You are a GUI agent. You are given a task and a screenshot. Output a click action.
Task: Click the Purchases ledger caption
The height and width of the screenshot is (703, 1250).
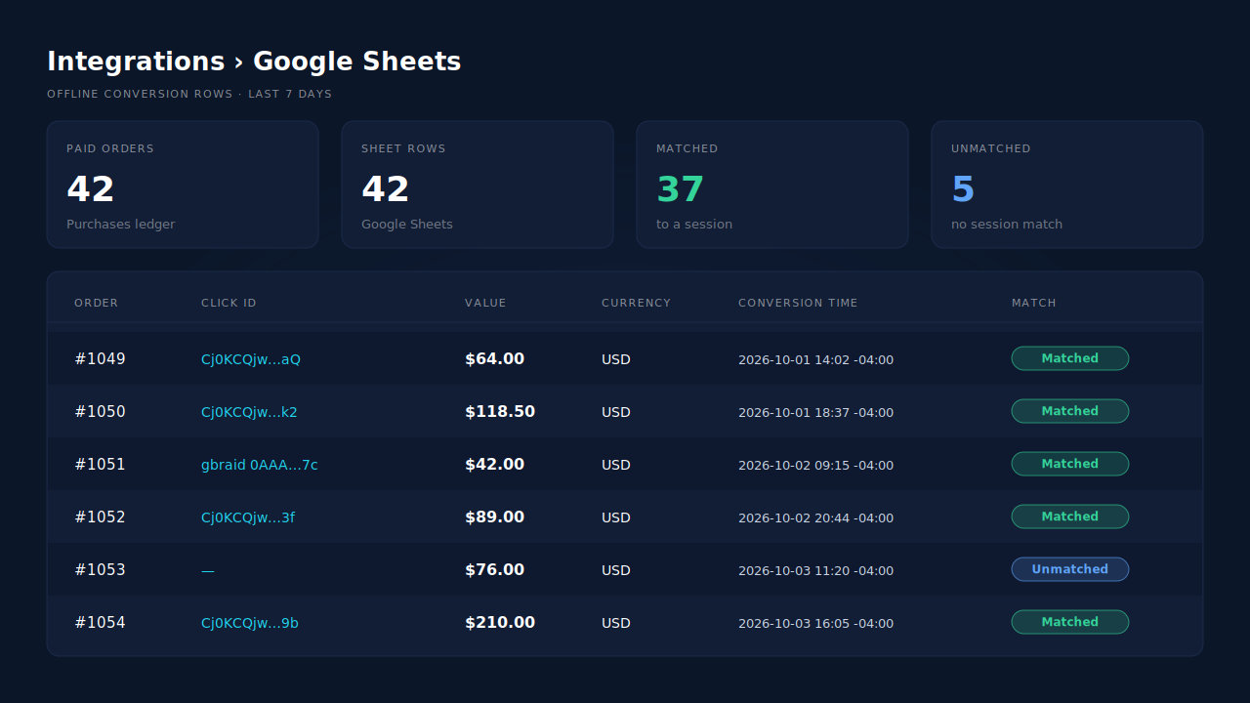pos(121,225)
